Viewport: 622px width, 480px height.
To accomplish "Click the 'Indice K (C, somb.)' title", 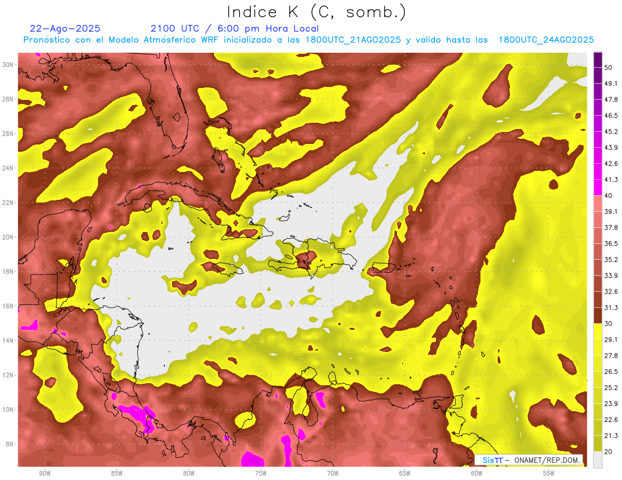I will click(x=317, y=12).
